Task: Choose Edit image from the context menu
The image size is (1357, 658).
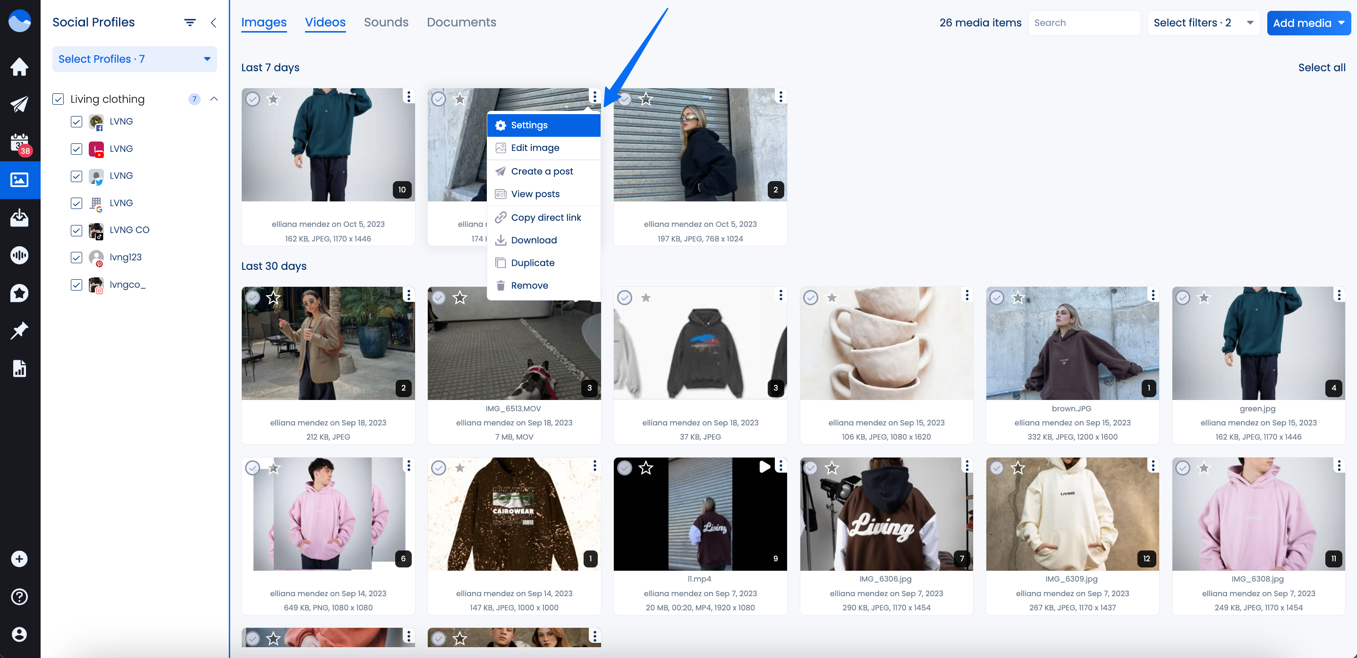Action: [543, 148]
